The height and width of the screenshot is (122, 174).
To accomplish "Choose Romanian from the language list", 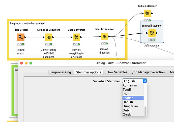I will [x=133, y=85].
